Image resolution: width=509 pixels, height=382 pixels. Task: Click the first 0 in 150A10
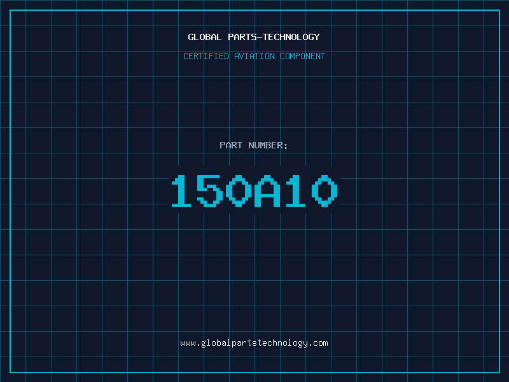point(239,191)
